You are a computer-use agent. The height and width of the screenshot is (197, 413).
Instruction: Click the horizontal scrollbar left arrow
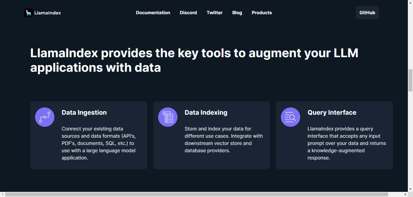(x=2, y=194)
